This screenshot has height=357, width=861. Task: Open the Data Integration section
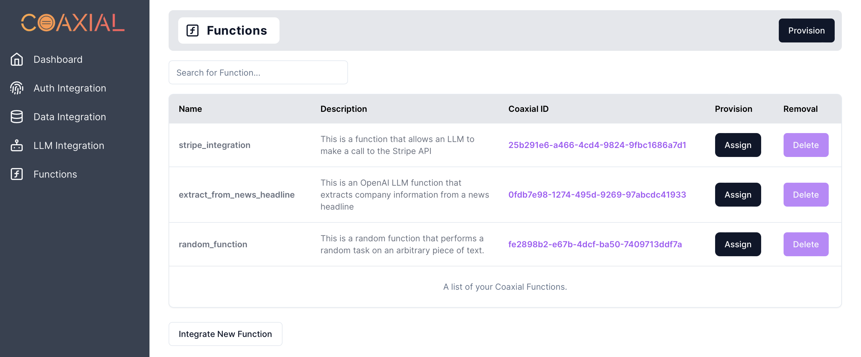pyautogui.click(x=70, y=117)
